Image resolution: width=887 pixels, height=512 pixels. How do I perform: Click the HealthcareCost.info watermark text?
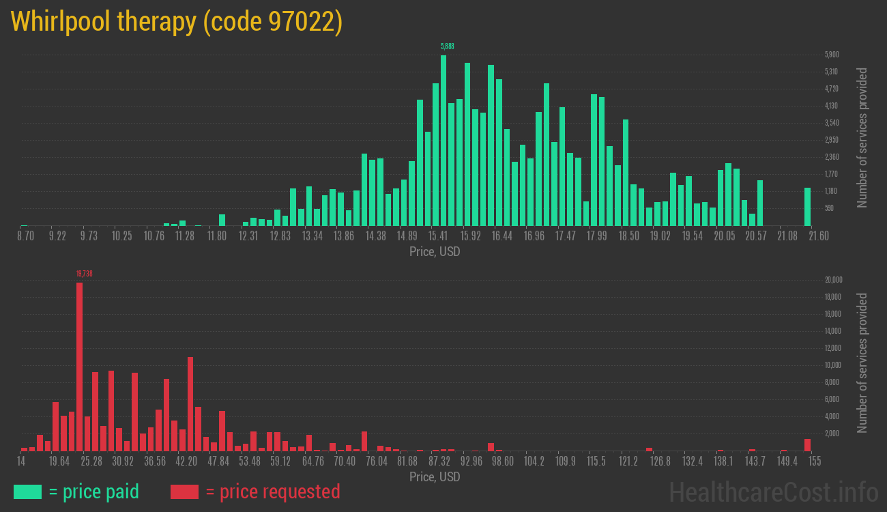tap(773, 492)
